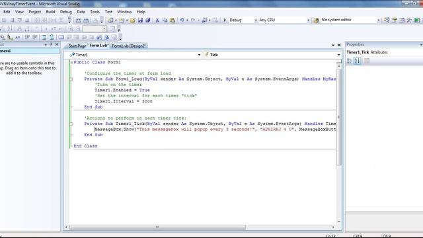The image size is (423, 238).
Task: Open the Test menu
Action: [x=108, y=12]
